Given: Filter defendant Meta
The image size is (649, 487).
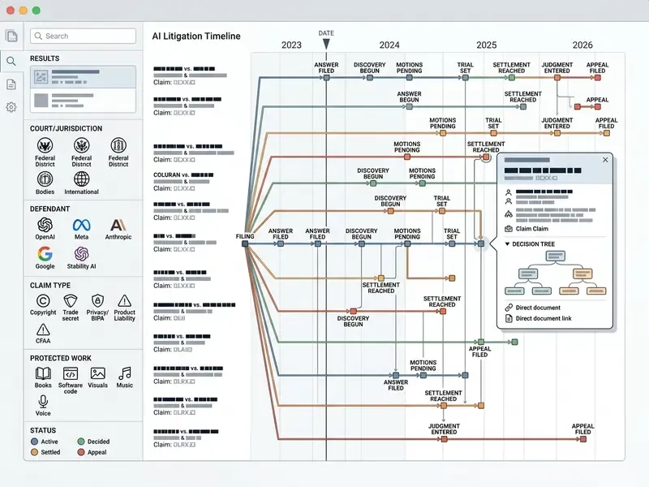Looking at the screenshot, I should point(82,229).
